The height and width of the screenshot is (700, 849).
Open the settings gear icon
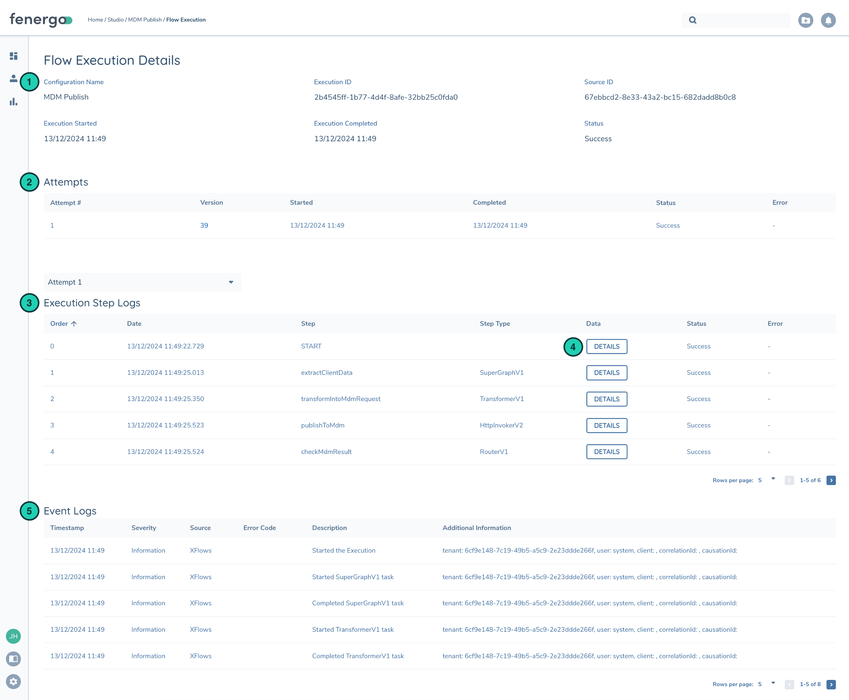(13, 681)
